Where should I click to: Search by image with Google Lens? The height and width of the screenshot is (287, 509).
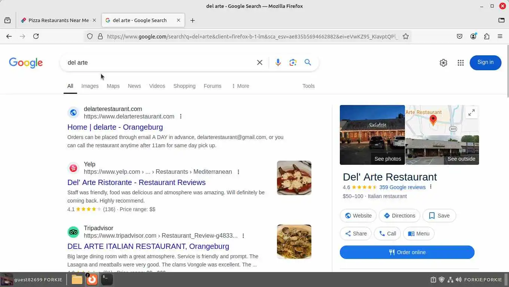coord(293,62)
